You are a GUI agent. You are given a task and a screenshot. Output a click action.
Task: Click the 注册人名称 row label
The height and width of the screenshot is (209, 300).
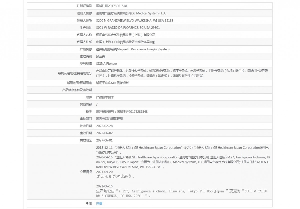[84, 13]
